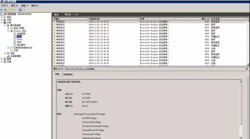This screenshot has width=250, height=139.
Task: Close the 事件 4672 details pane
Action: click(x=247, y=69)
